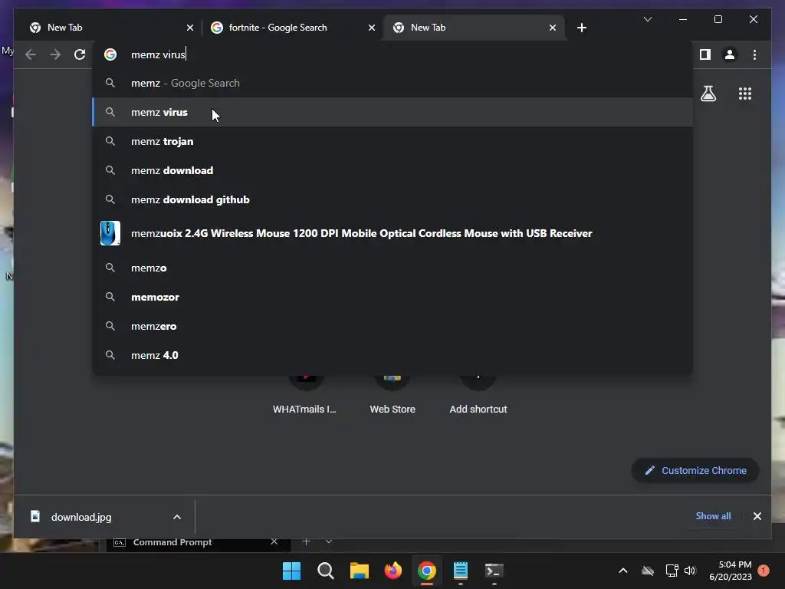The height and width of the screenshot is (589, 785).
Task: Show hidden system tray icons
Action: [x=622, y=571]
